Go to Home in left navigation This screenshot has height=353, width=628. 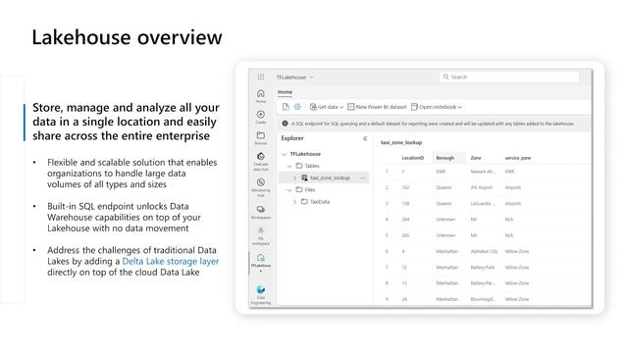pyautogui.click(x=261, y=96)
